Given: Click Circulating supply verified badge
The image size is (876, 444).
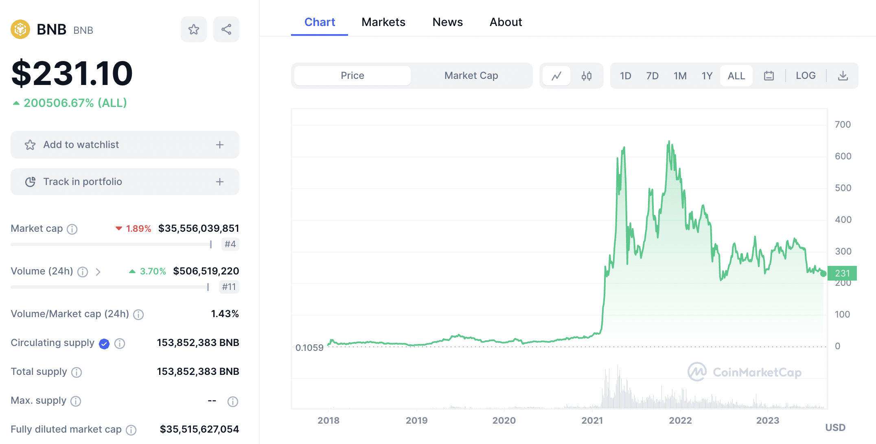Looking at the screenshot, I should click(x=104, y=344).
